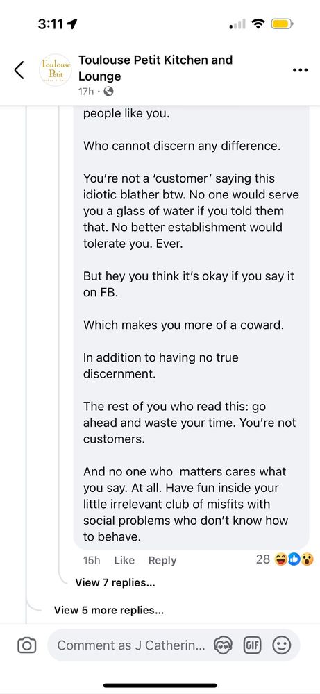
Task: Tap the public globe audience icon
Action: [x=108, y=92]
